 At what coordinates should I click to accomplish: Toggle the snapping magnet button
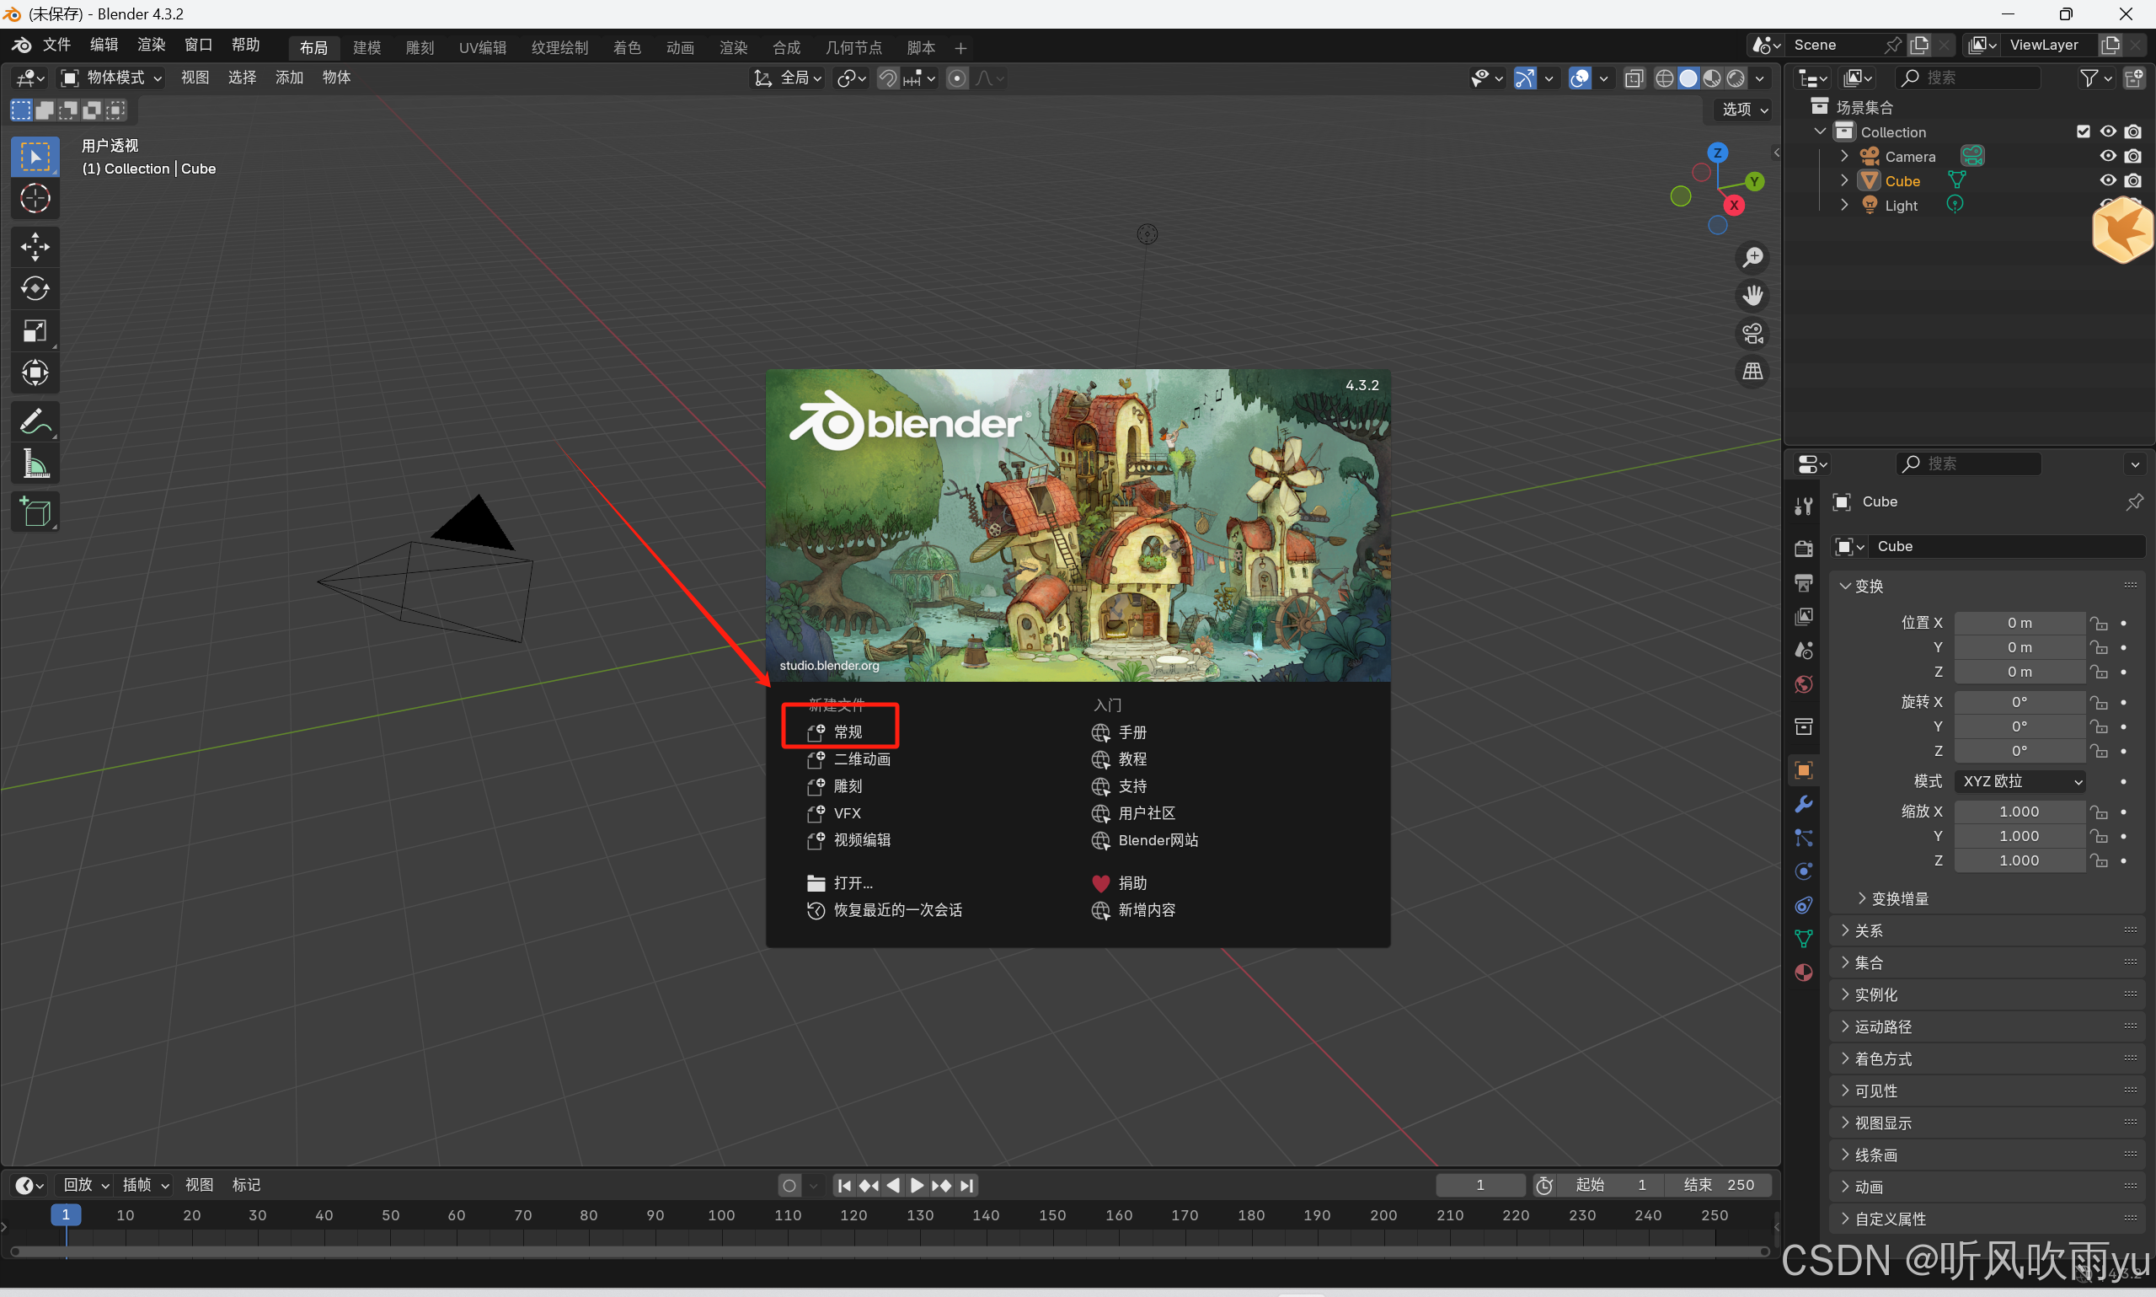tap(887, 78)
